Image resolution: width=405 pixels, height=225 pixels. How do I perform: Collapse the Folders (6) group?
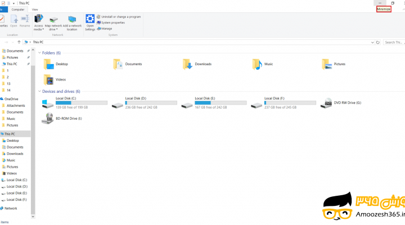pos(39,53)
